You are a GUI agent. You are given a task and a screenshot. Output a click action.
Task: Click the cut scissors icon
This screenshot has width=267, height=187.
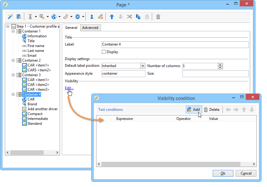129,17
